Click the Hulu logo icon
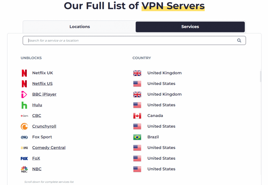 (x=24, y=105)
